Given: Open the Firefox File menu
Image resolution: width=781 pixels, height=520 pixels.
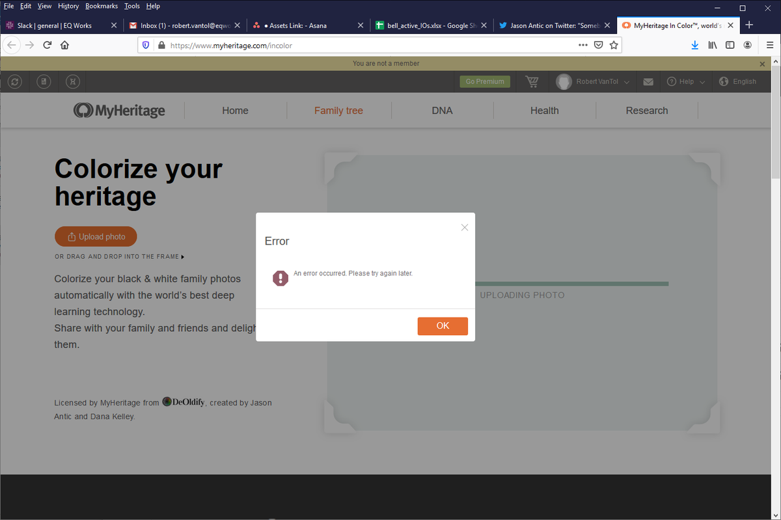Looking at the screenshot, I should click(x=9, y=6).
